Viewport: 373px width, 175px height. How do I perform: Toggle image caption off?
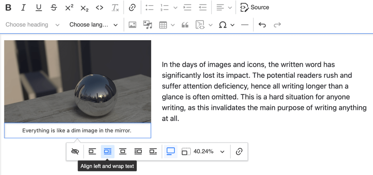click(75, 151)
